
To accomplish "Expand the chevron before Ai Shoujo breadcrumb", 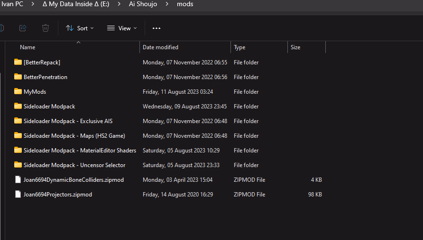I will (x=120, y=4).
